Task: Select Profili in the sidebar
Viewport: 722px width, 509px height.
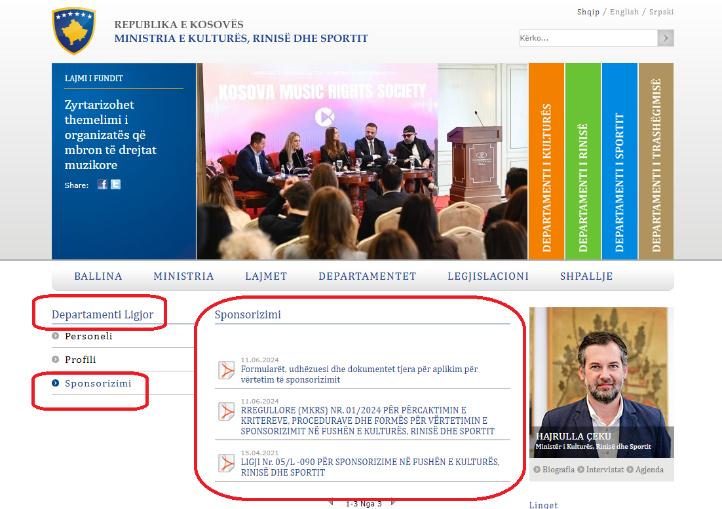Action: pos(81,360)
